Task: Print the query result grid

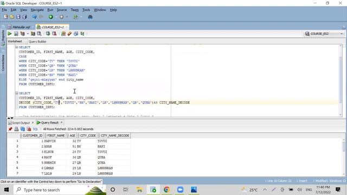Action: point(16,129)
